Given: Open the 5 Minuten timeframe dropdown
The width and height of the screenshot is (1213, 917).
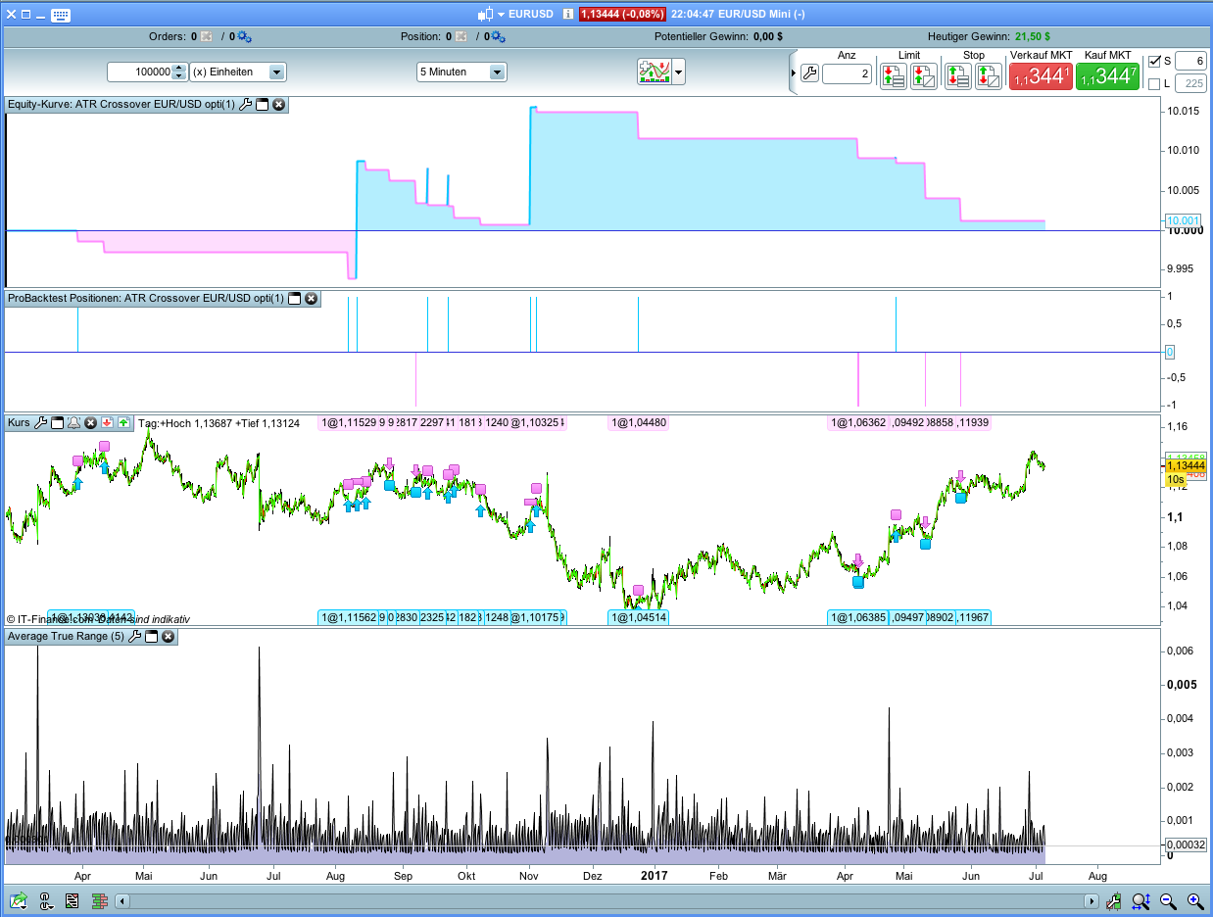Looking at the screenshot, I should 498,72.
